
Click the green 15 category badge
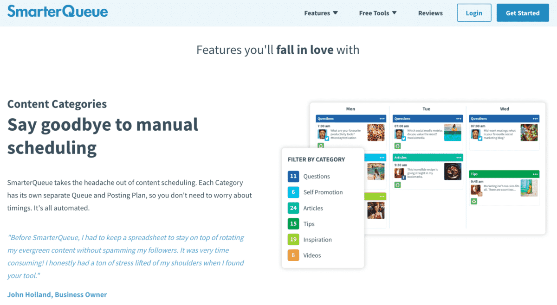point(293,224)
